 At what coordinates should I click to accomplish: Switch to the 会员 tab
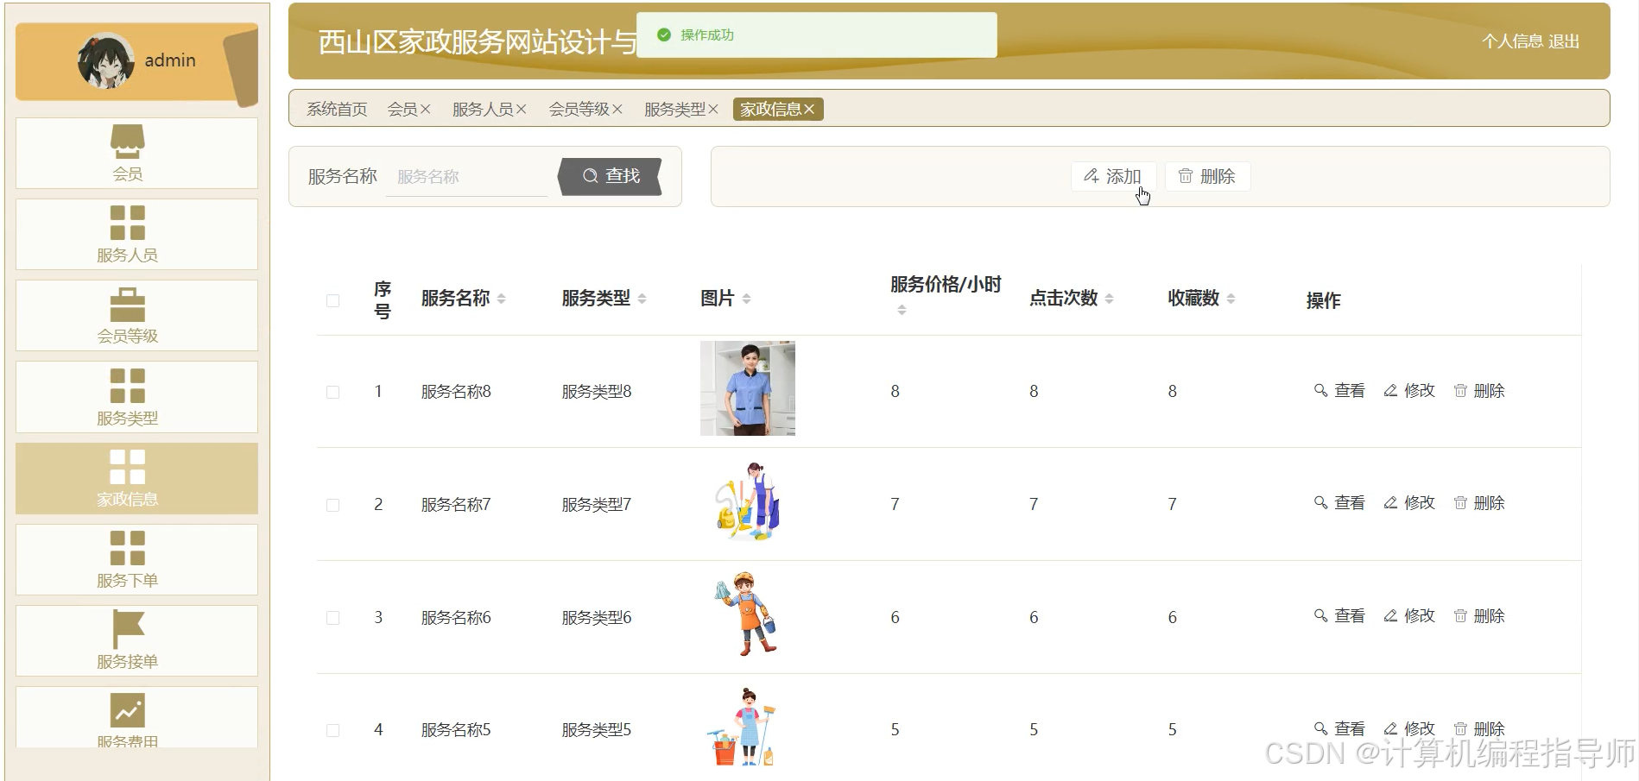[x=402, y=110]
